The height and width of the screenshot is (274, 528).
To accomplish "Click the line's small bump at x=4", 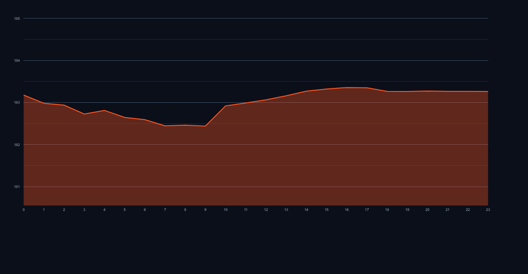I will click(x=104, y=110).
